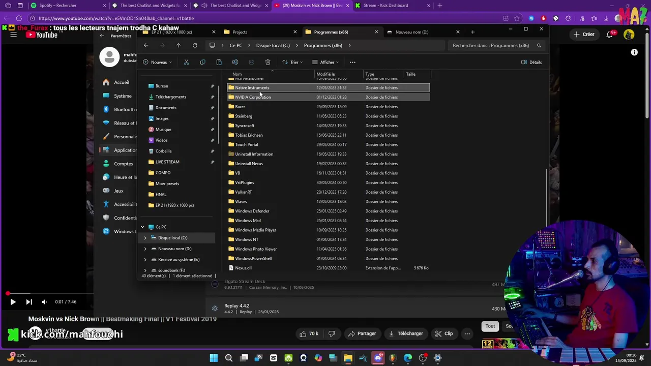The width and height of the screenshot is (651, 366).
Task: Select the Nexus.dll file
Action: [328, 268]
